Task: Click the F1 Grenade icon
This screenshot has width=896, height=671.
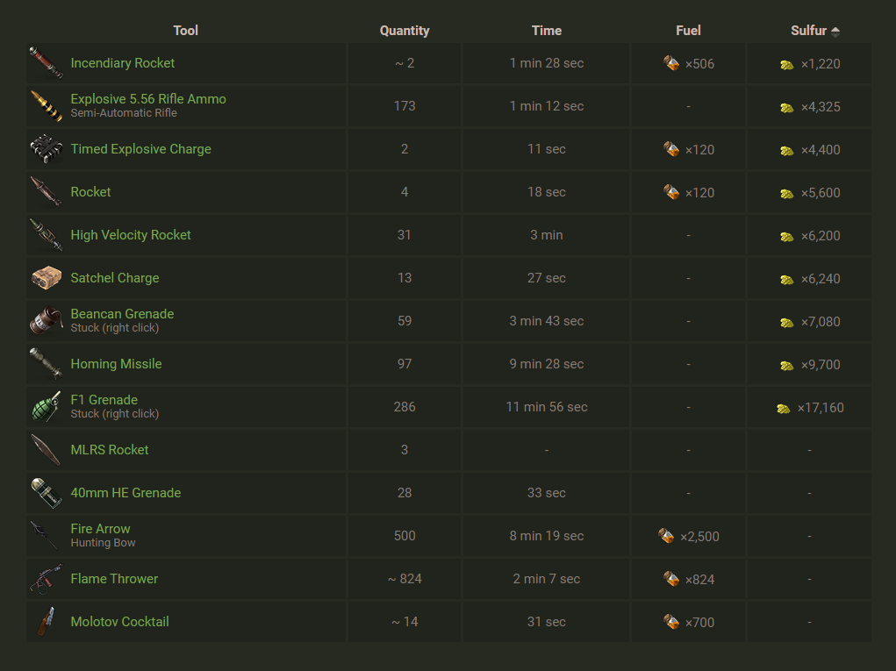Action: coord(45,407)
